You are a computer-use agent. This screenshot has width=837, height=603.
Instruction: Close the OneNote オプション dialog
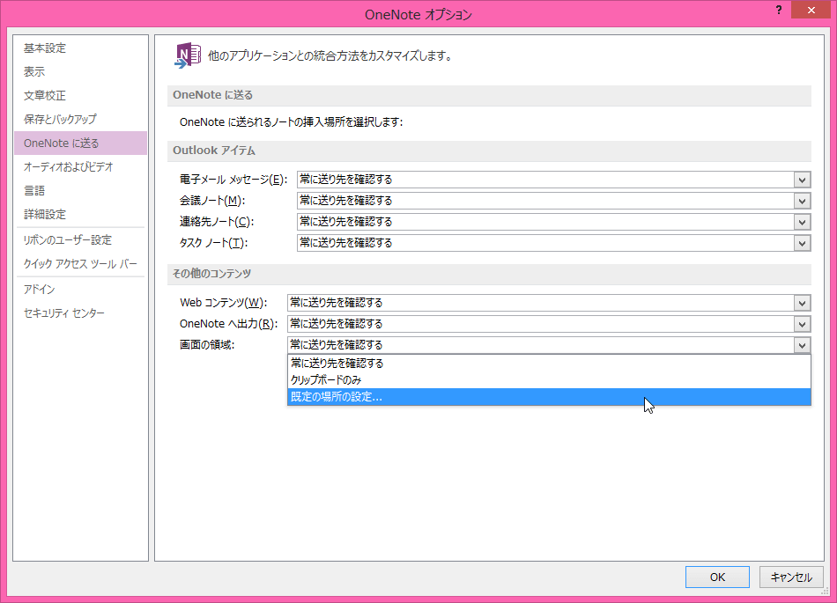click(811, 11)
